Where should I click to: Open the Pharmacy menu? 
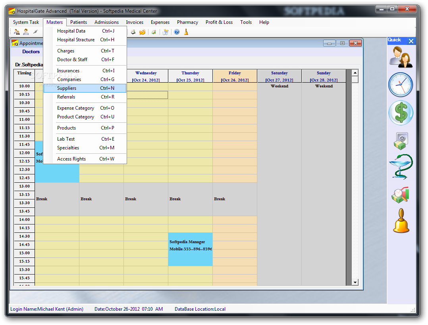coord(187,22)
